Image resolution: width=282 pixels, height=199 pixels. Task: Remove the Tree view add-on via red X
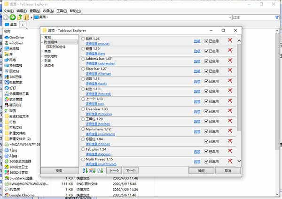pos(230,111)
